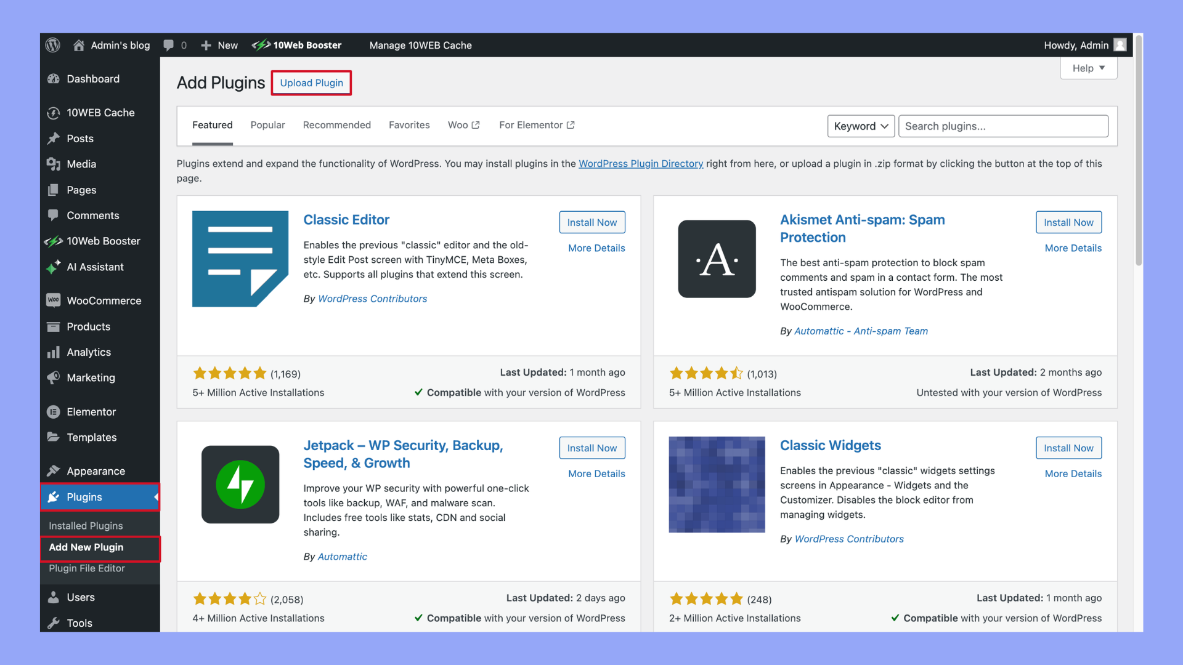1183x665 pixels.
Task: Open the WordPress Plugin Directory link
Action: [640, 164]
